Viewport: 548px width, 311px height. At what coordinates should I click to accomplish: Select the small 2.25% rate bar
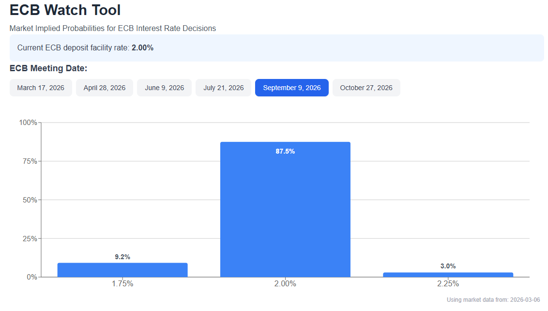[x=448, y=275]
